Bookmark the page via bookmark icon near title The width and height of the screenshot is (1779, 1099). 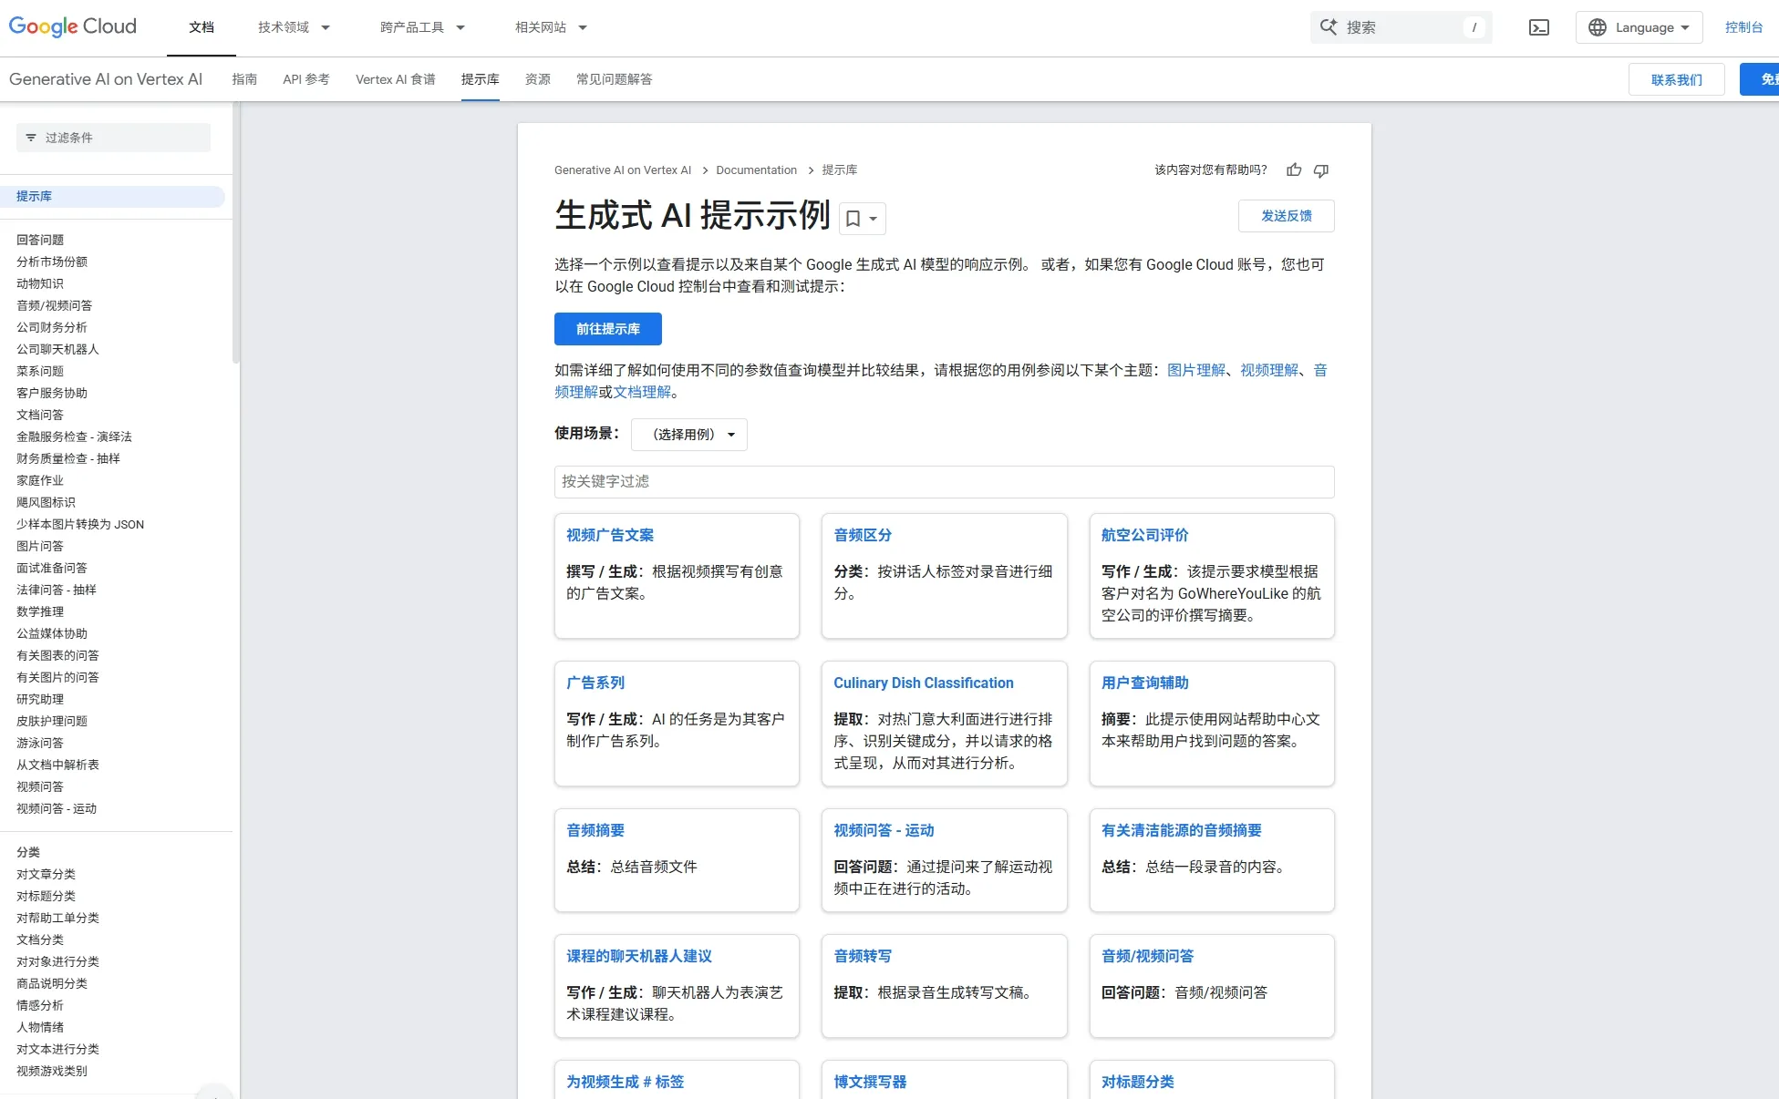coord(853,218)
